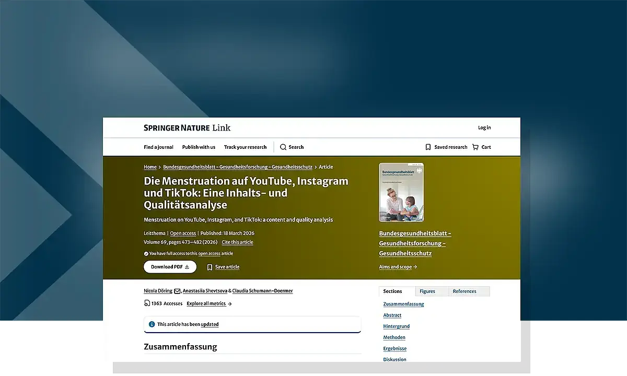Viewport: 627px width, 376px height.
Task: Open Saved research link
Action: click(446, 147)
